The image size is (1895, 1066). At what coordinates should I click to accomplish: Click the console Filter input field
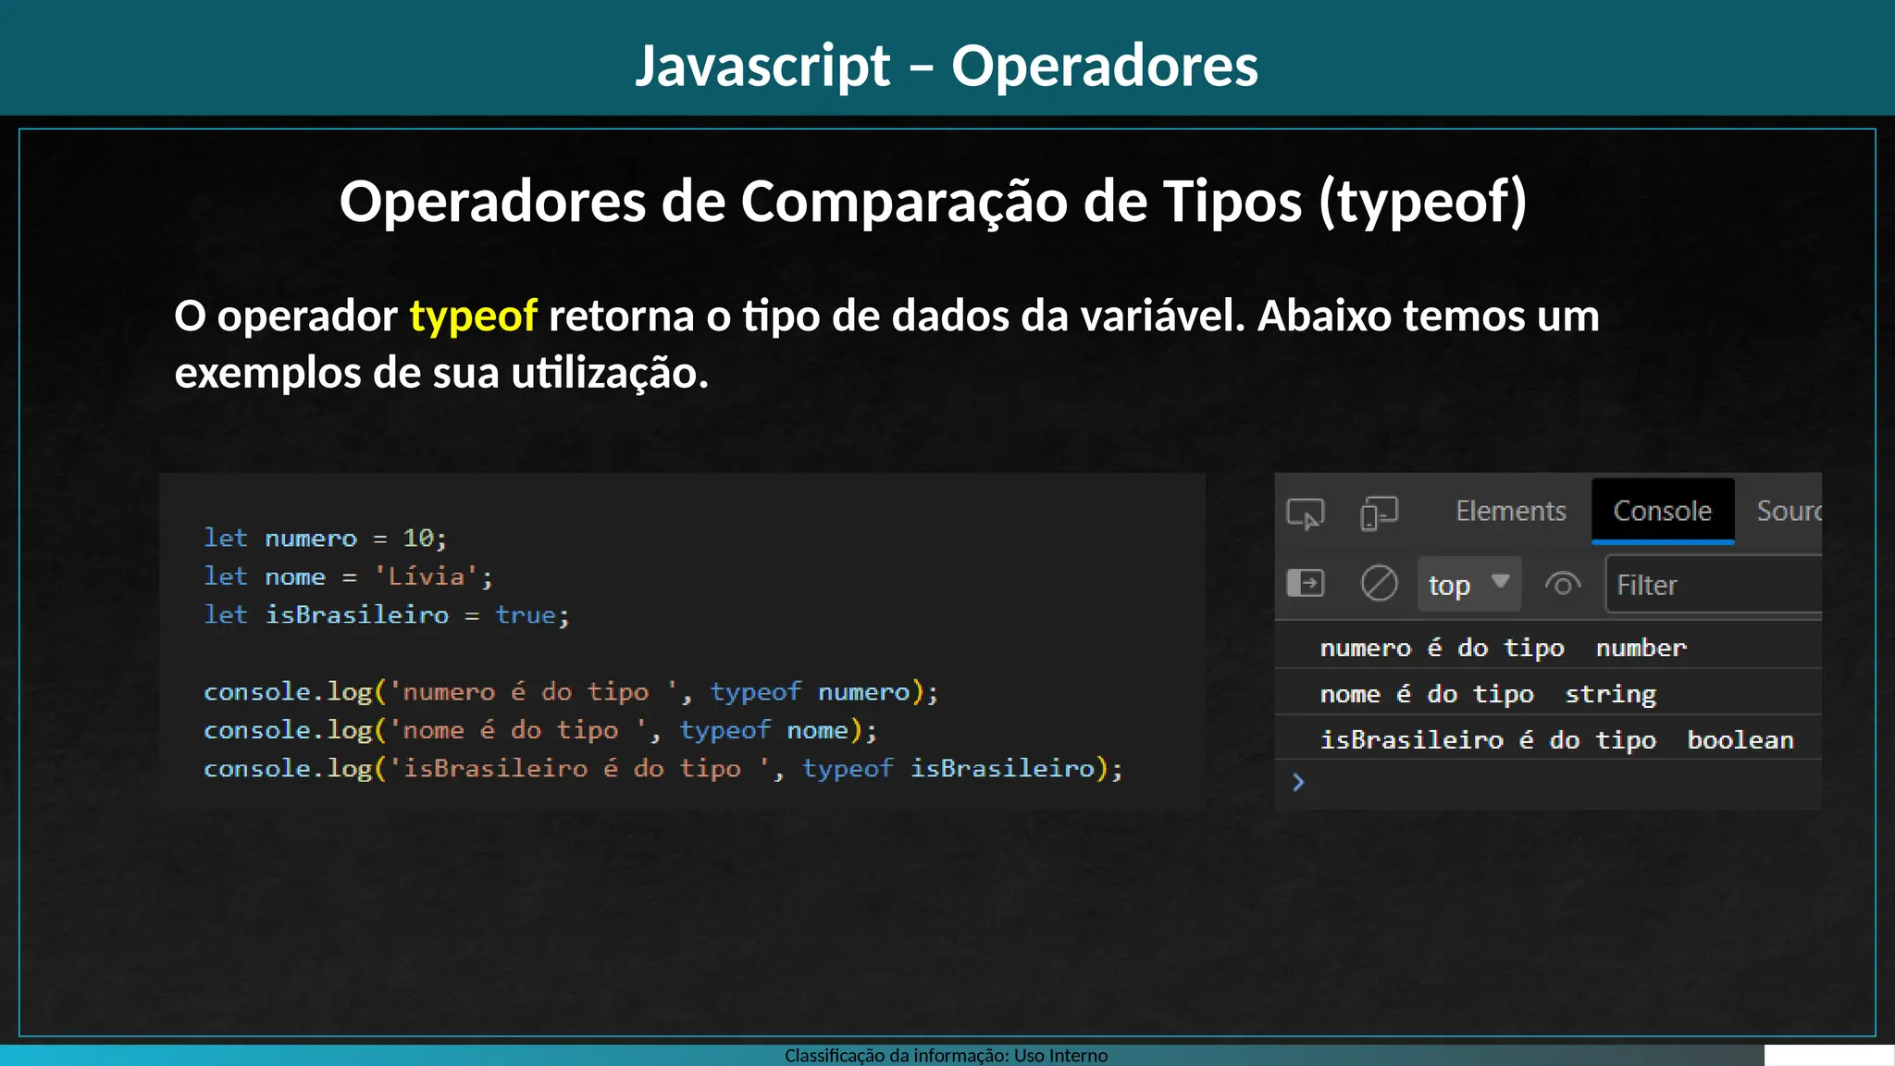coord(1714,585)
